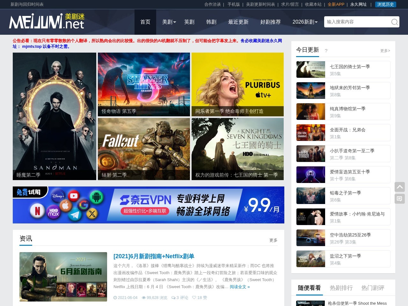Switch to the 热剧排行 tab
The height and width of the screenshot is (306, 408).
tap(341, 288)
